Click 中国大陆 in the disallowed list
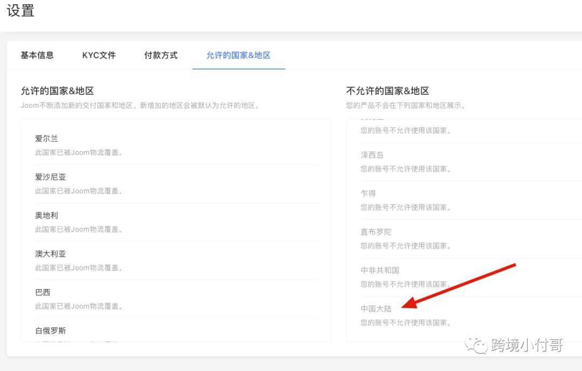 376,308
